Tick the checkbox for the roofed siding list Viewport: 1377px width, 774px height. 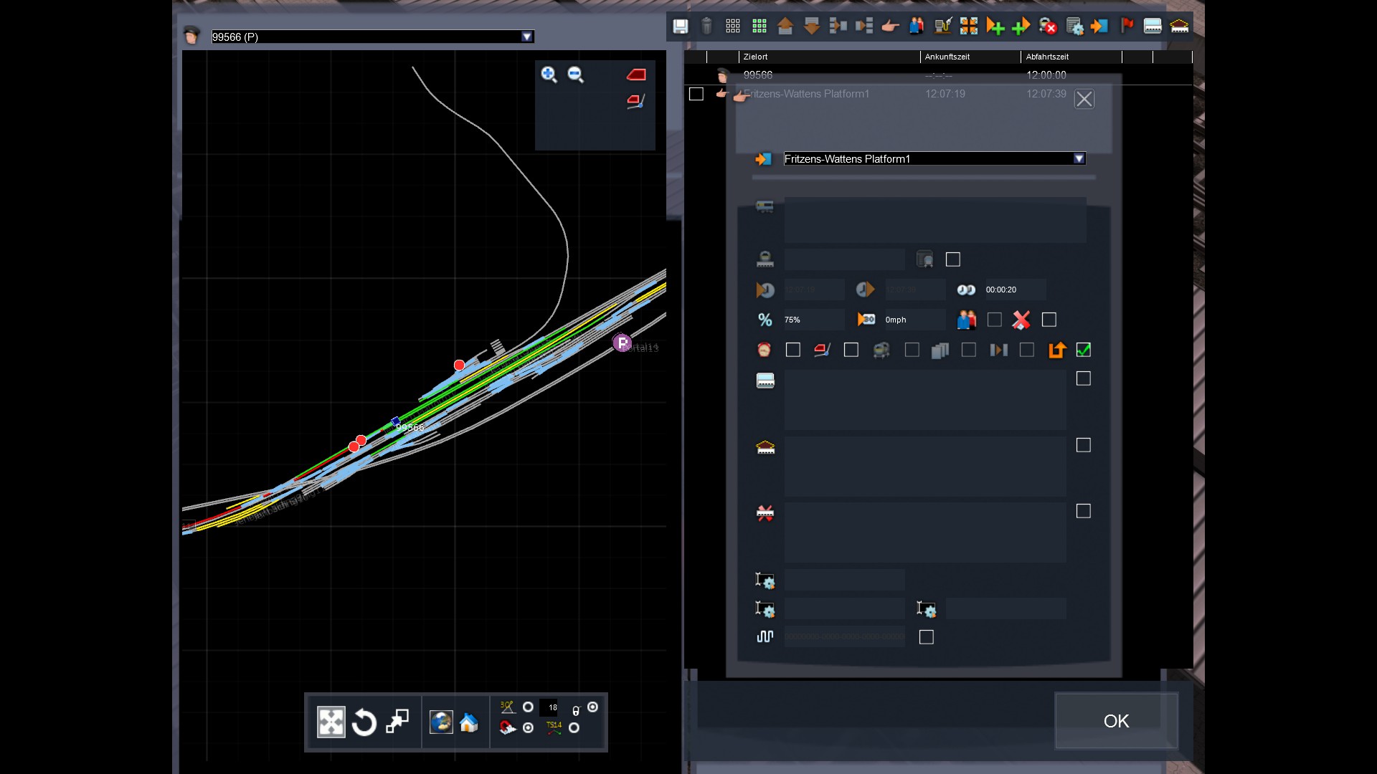1084,445
